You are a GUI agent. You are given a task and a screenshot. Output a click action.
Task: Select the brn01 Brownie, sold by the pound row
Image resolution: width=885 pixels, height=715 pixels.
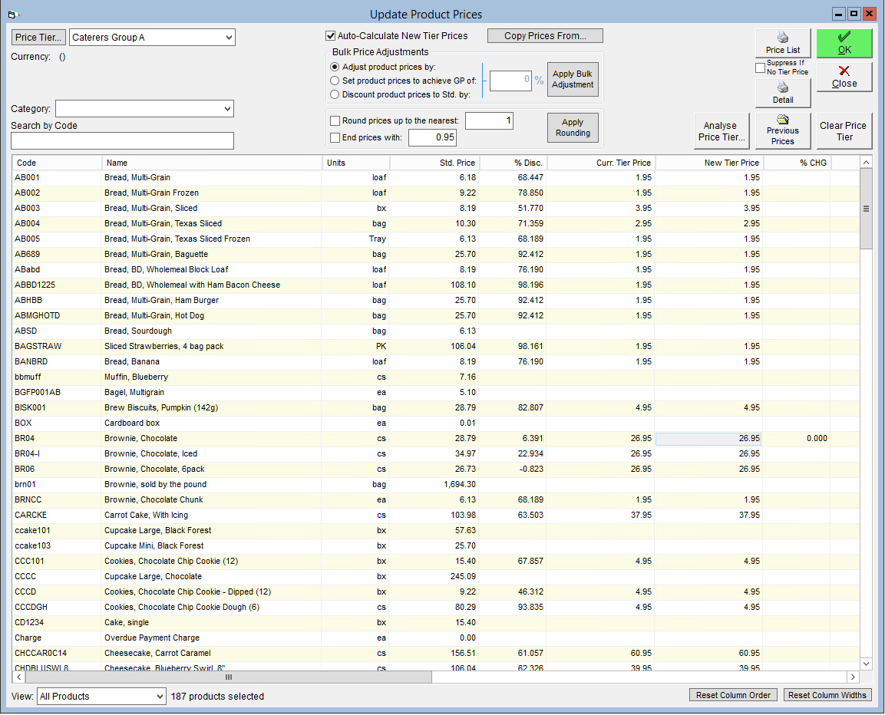coord(436,485)
